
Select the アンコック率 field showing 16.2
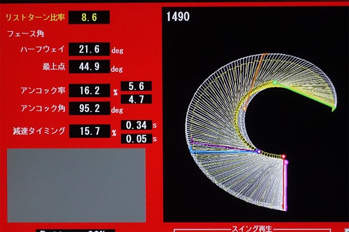[90, 90]
